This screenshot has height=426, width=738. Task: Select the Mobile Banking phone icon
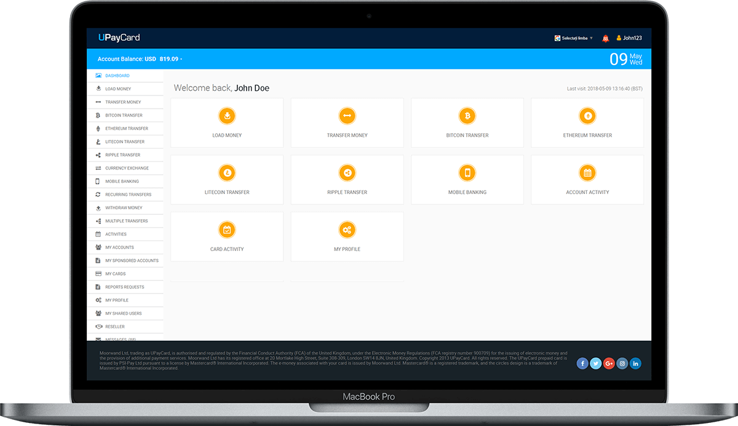pyautogui.click(x=467, y=172)
